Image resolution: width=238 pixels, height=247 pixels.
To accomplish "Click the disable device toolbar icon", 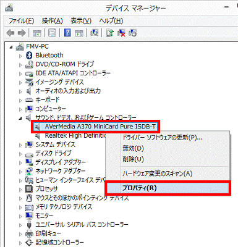I will click(132, 33).
